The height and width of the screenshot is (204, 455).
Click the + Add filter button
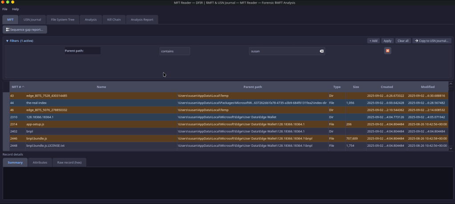click(374, 40)
